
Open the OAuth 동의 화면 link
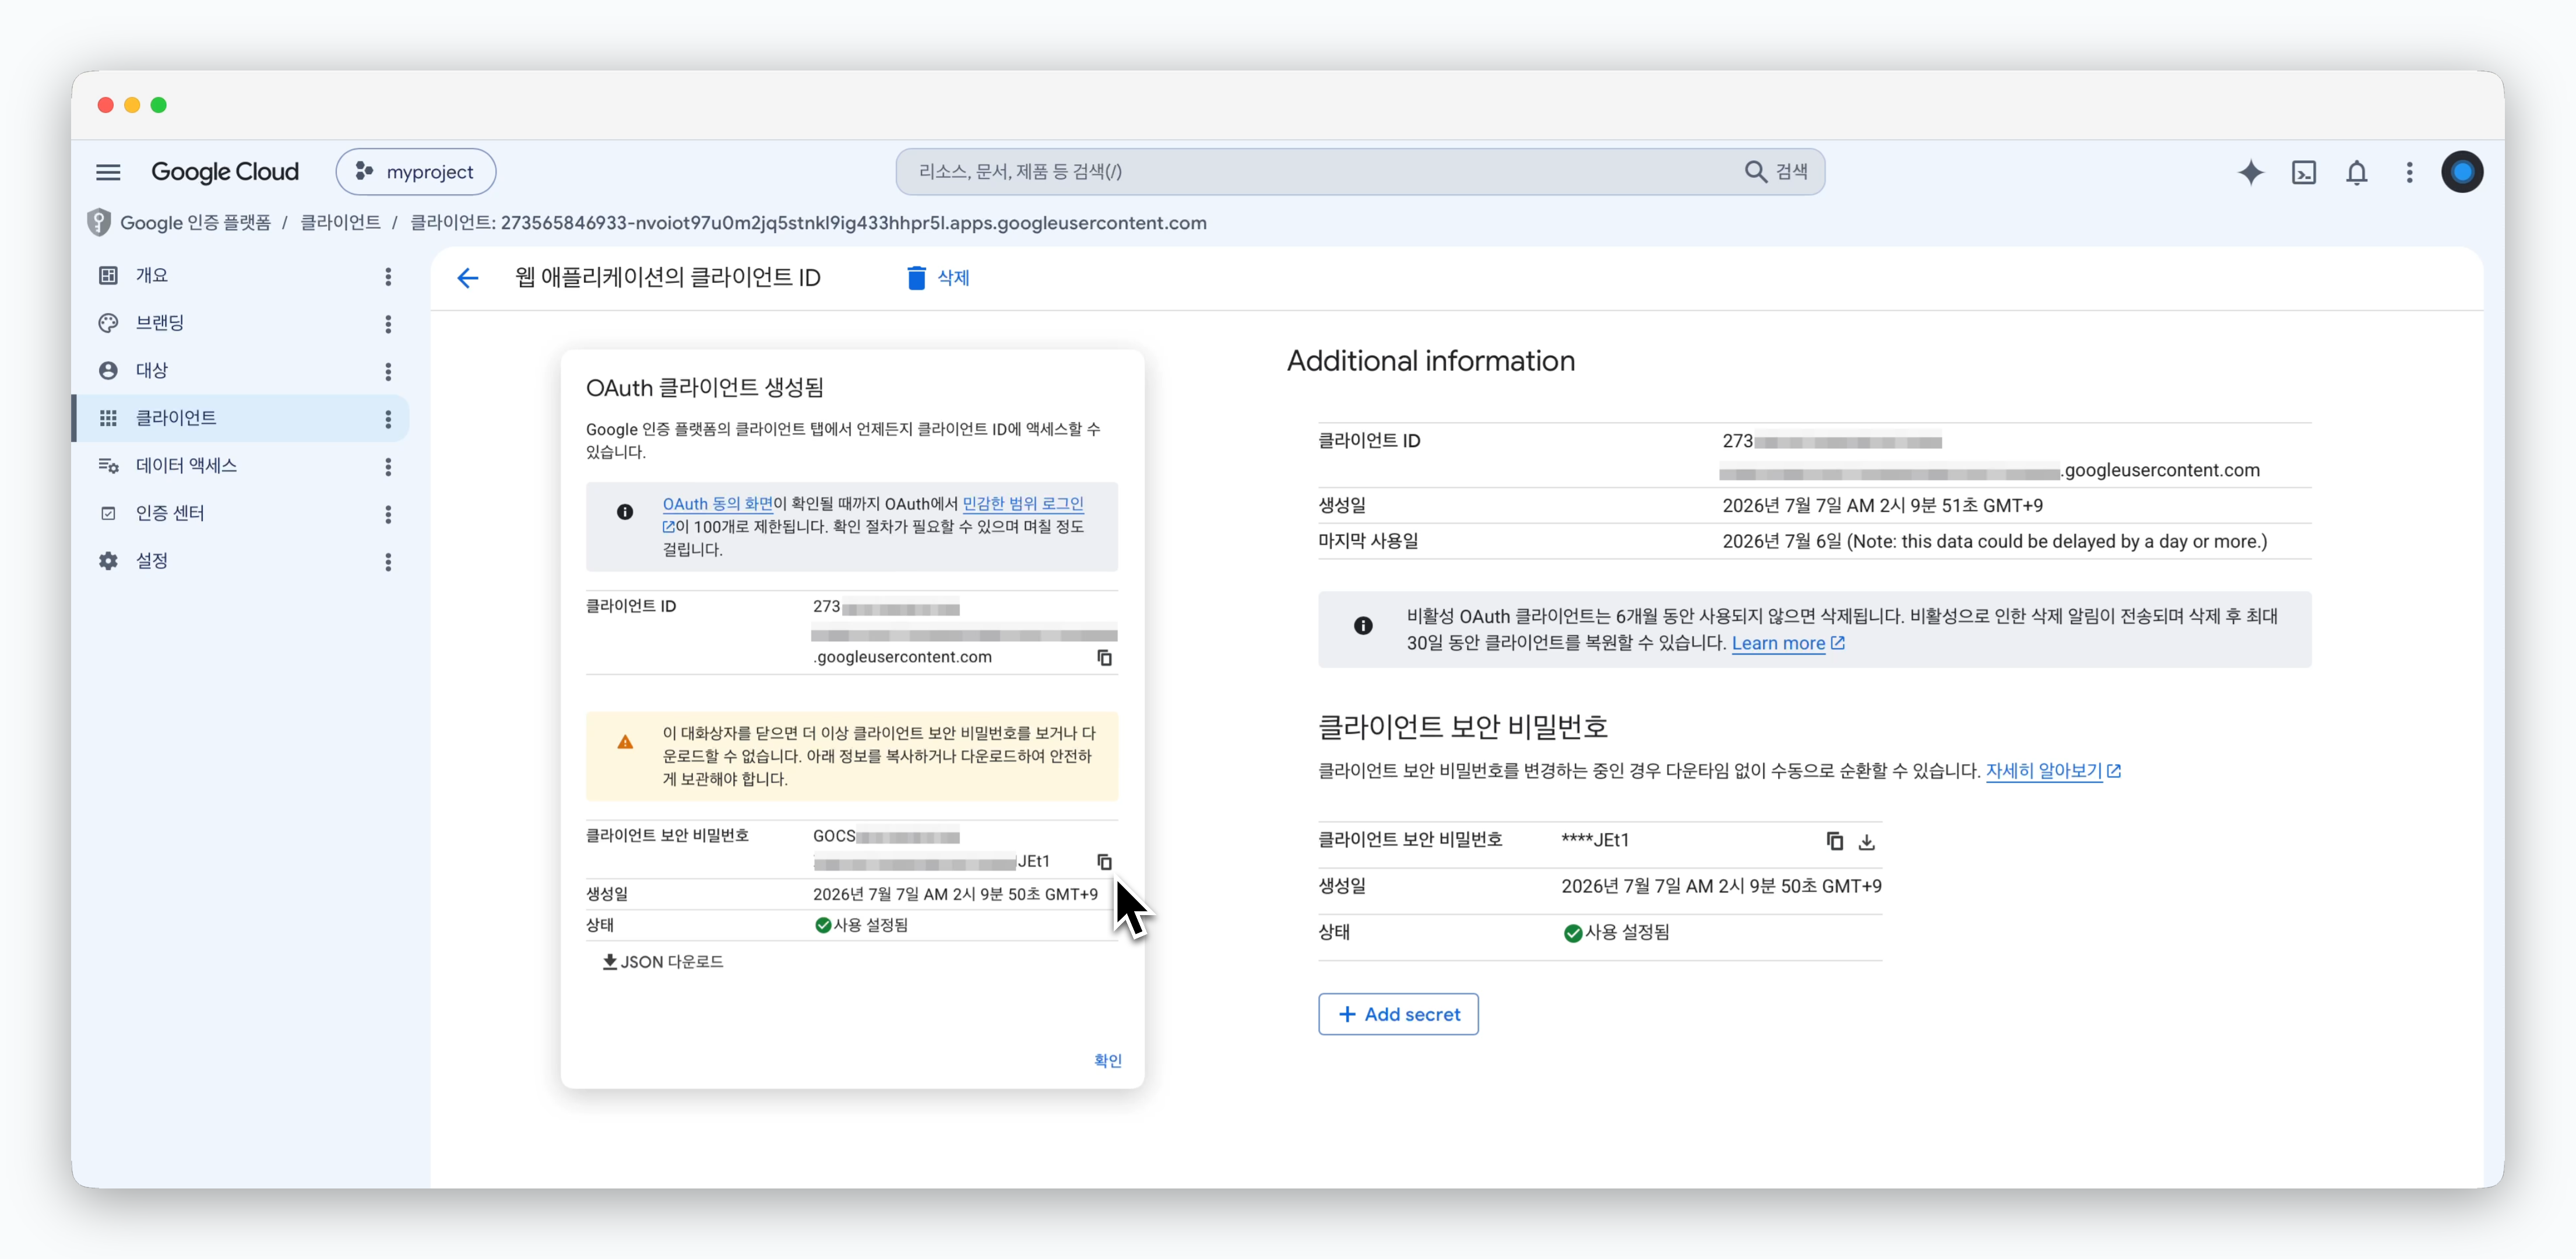[x=717, y=504]
